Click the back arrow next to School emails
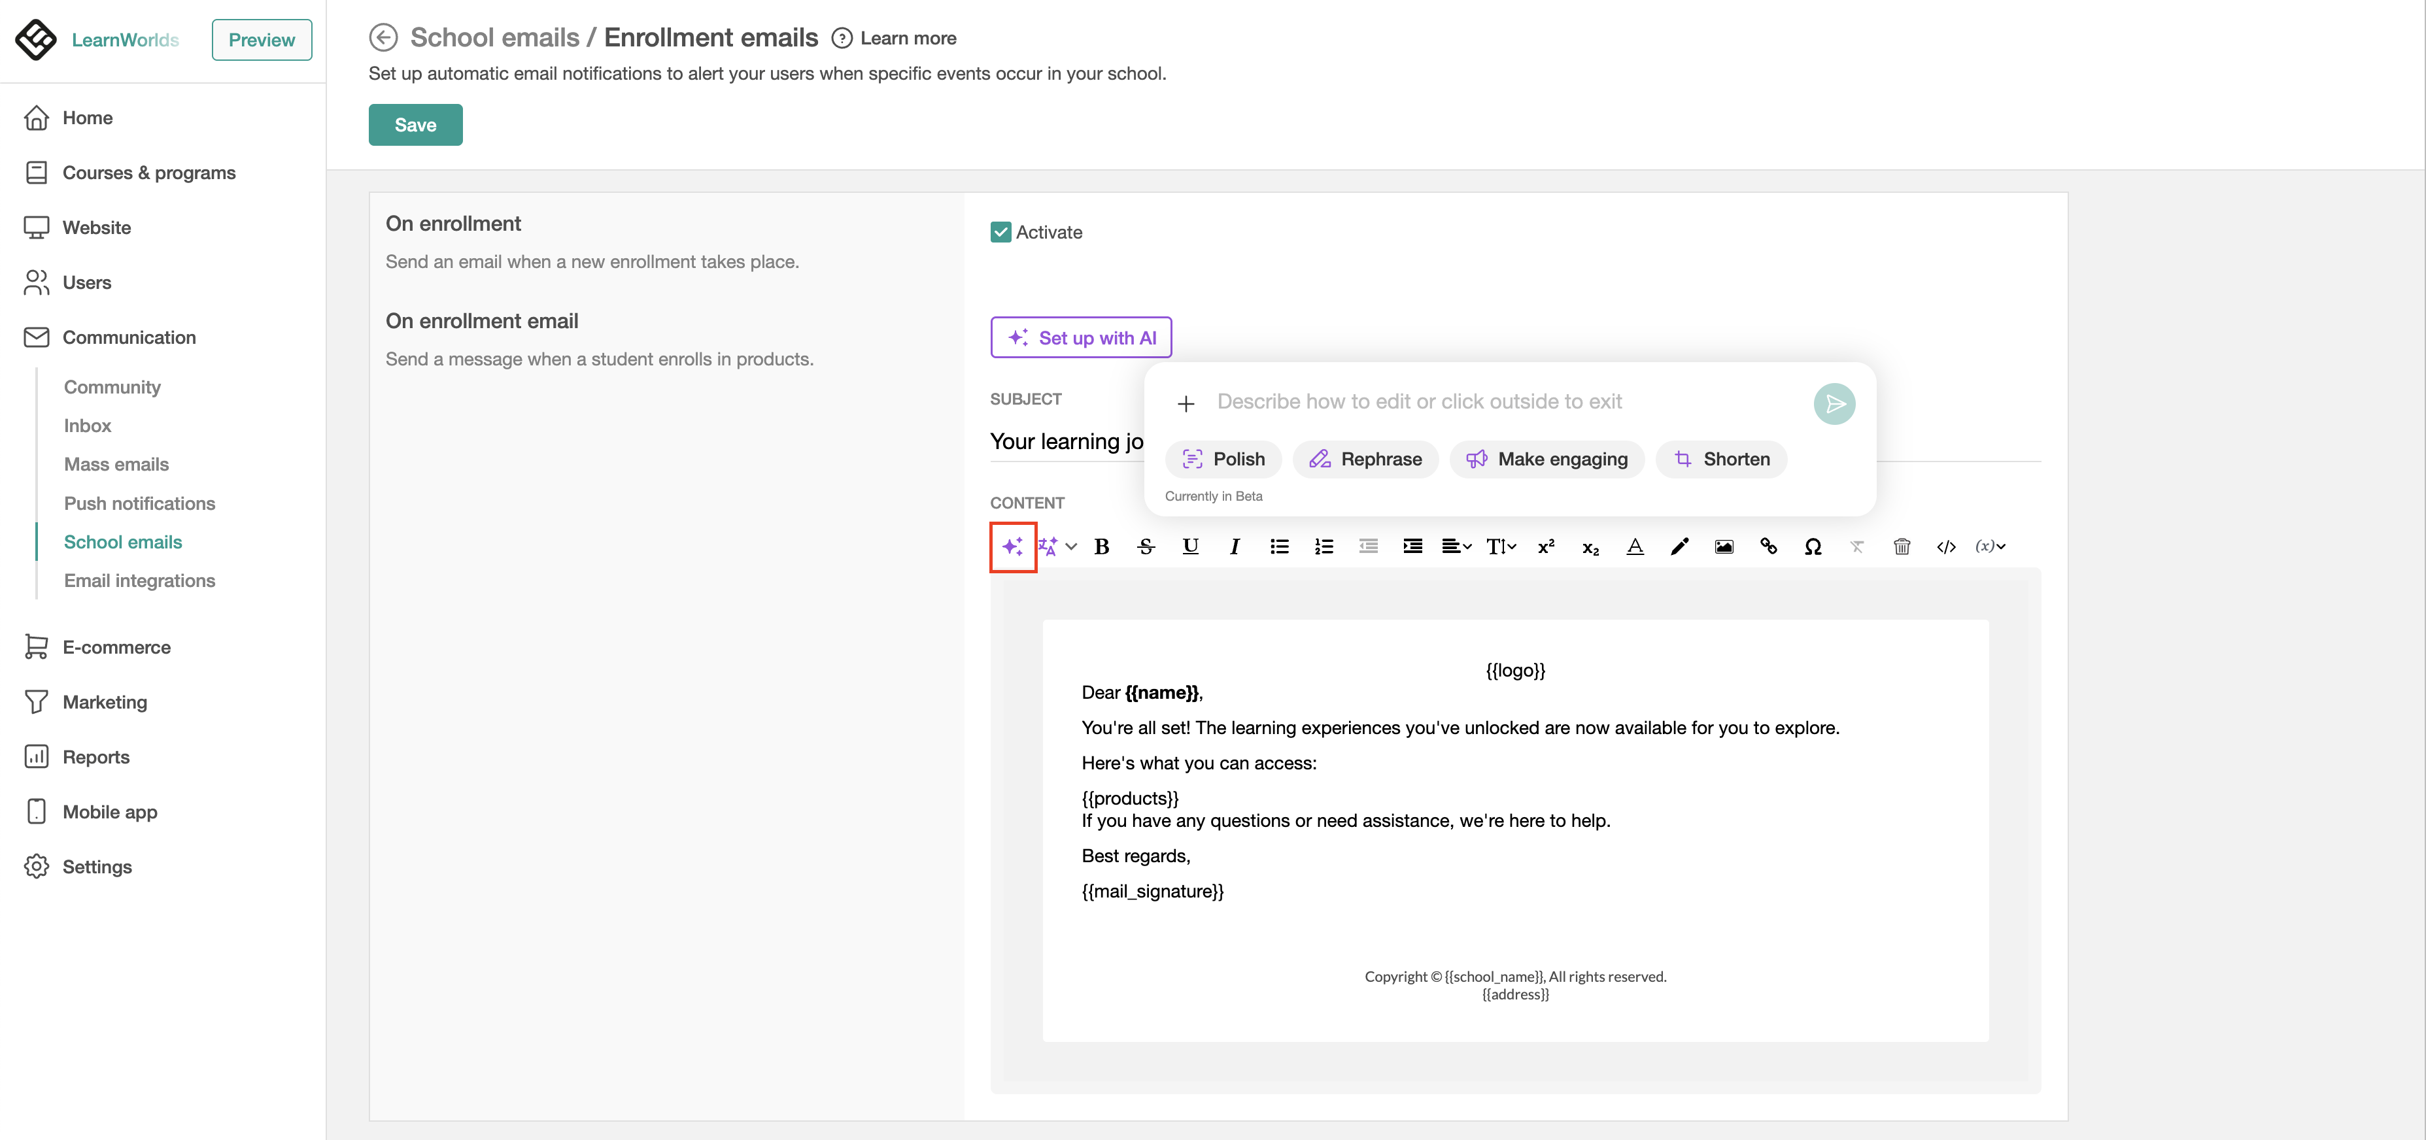 click(x=383, y=38)
